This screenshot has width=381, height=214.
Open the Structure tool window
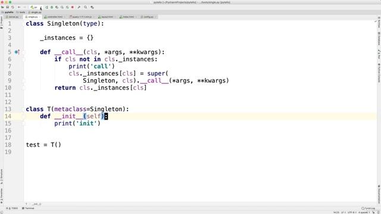coord(1,176)
